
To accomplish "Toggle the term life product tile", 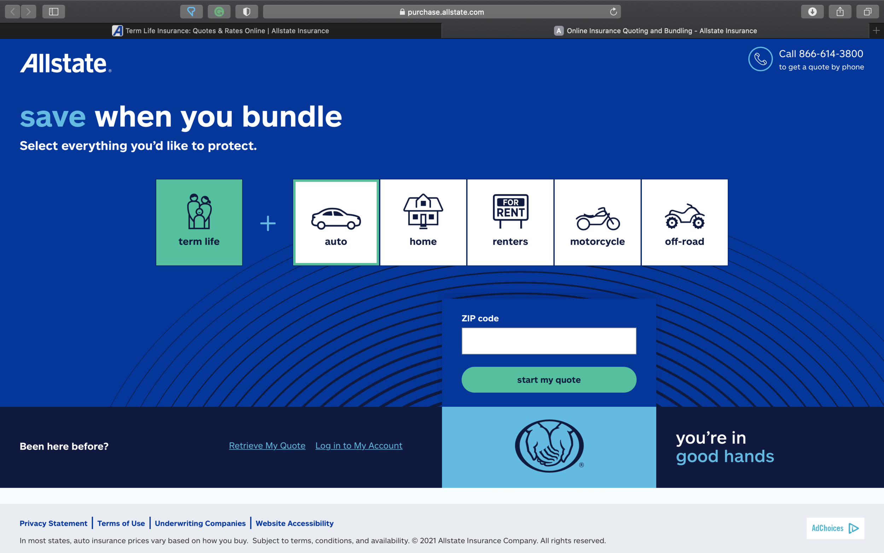I will (x=199, y=223).
